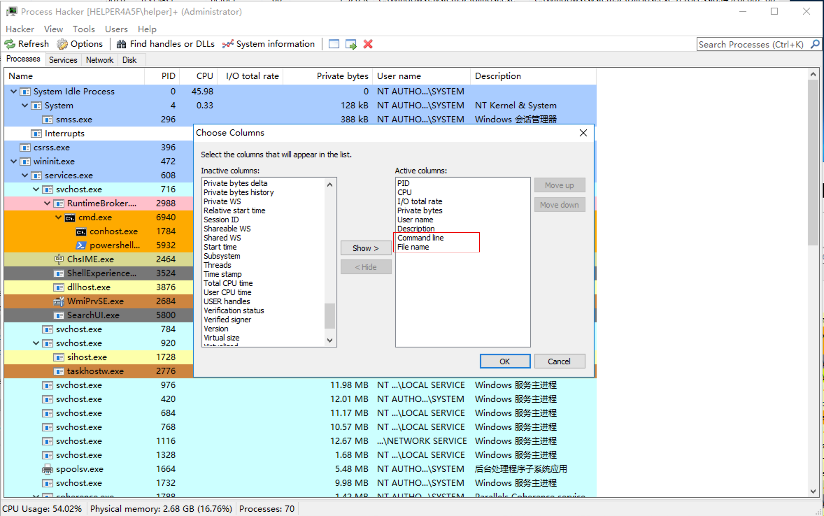Select Command line in Active columns
The height and width of the screenshot is (516, 824).
click(x=420, y=238)
